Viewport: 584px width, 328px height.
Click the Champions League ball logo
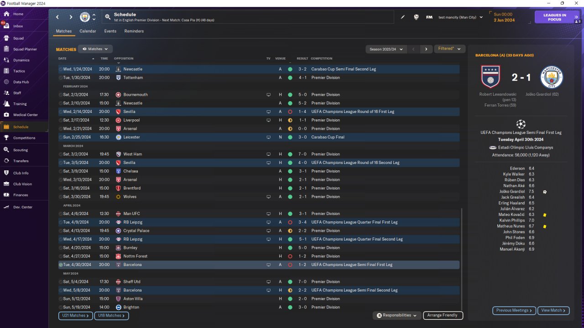[x=521, y=124]
